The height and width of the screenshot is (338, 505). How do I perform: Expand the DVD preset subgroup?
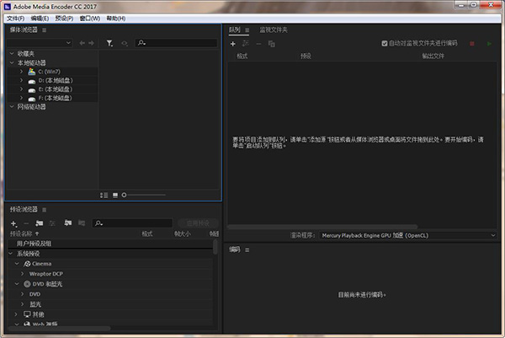pos(22,294)
